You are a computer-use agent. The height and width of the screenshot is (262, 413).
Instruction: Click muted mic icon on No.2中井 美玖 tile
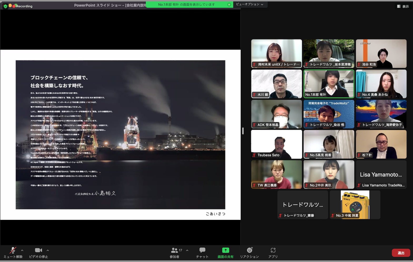click(x=306, y=185)
